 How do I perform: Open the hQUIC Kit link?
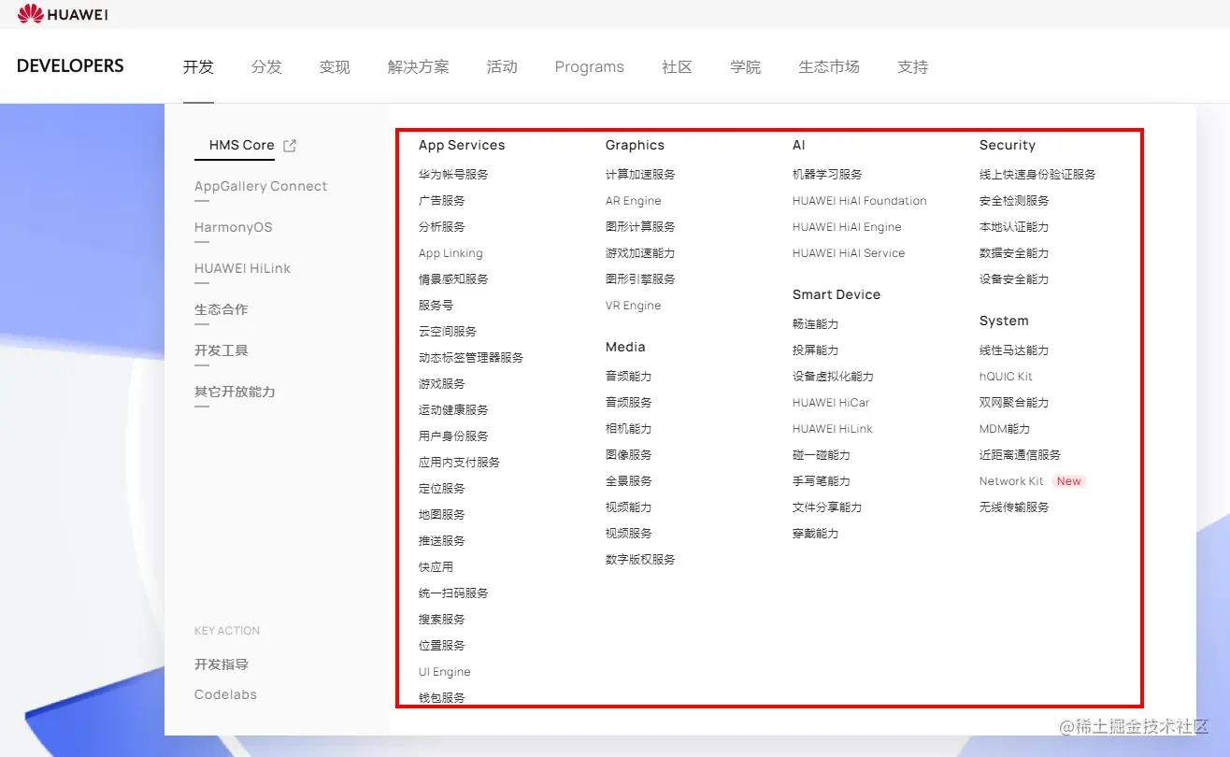click(x=1006, y=377)
